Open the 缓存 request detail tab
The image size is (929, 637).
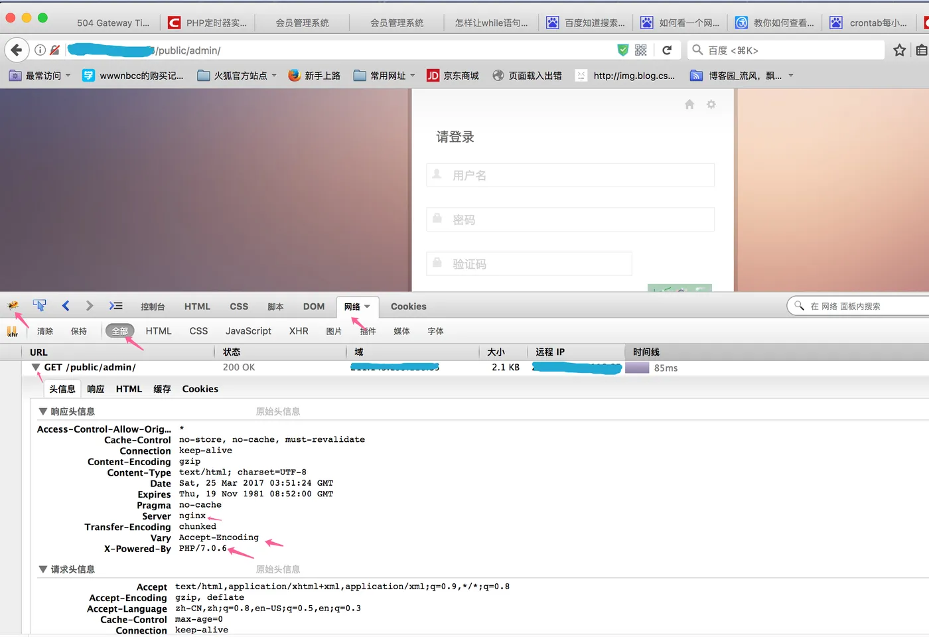click(162, 389)
